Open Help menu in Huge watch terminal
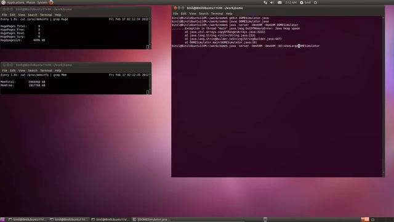This screenshot has width=394, height=222. (58, 15)
